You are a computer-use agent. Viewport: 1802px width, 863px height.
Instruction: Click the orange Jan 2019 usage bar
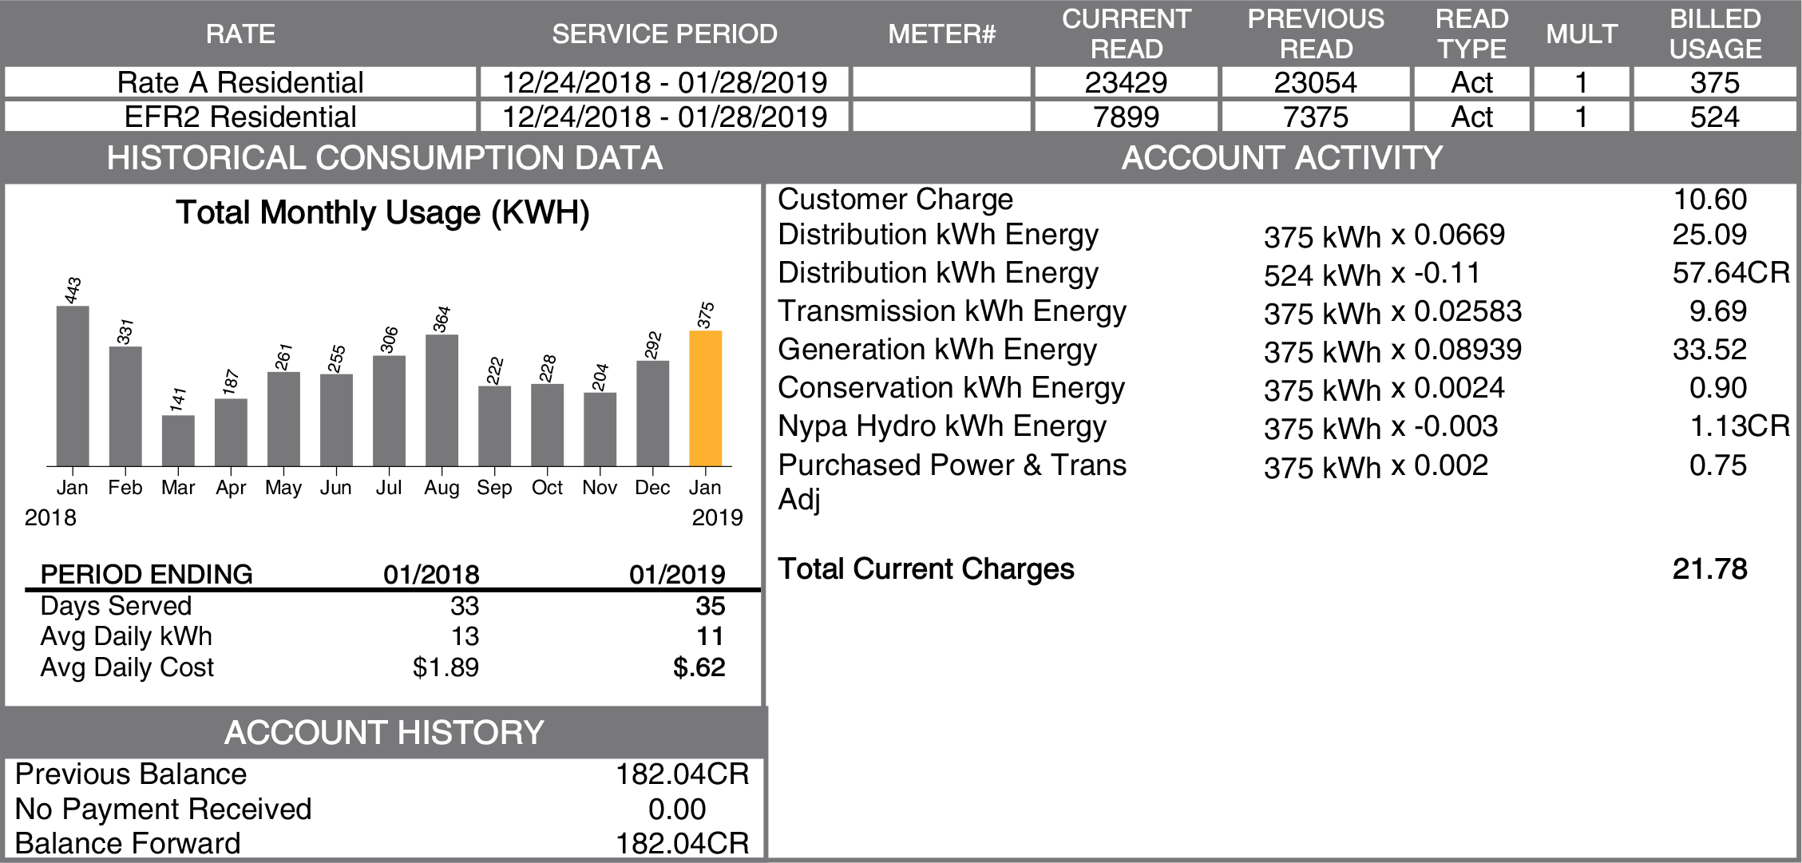[705, 398]
